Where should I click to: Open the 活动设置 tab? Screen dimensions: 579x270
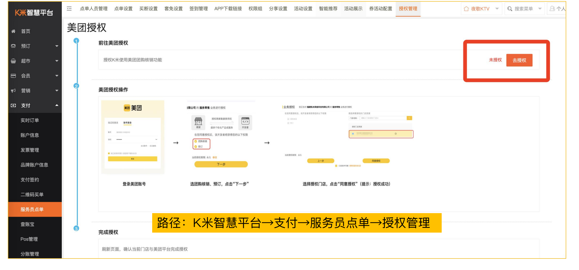303,9
